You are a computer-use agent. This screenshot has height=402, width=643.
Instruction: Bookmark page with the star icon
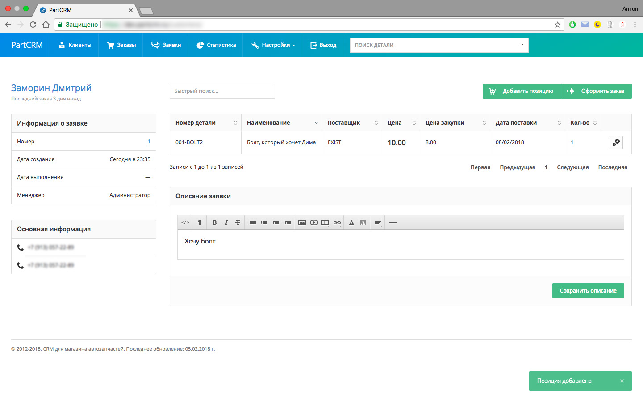point(558,25)
